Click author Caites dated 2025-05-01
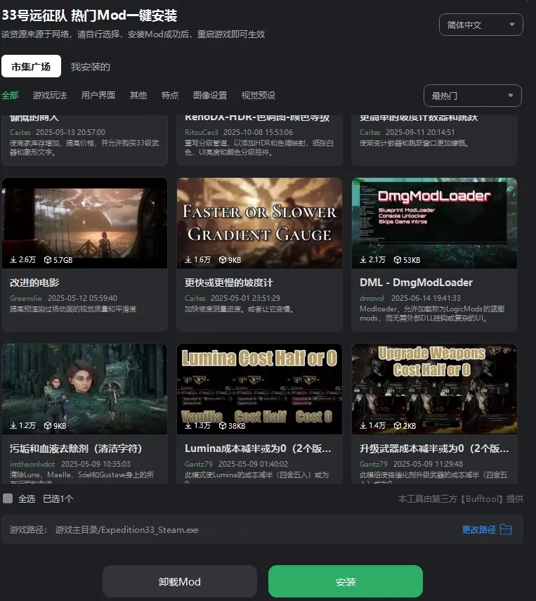 [x=195, y=298]
